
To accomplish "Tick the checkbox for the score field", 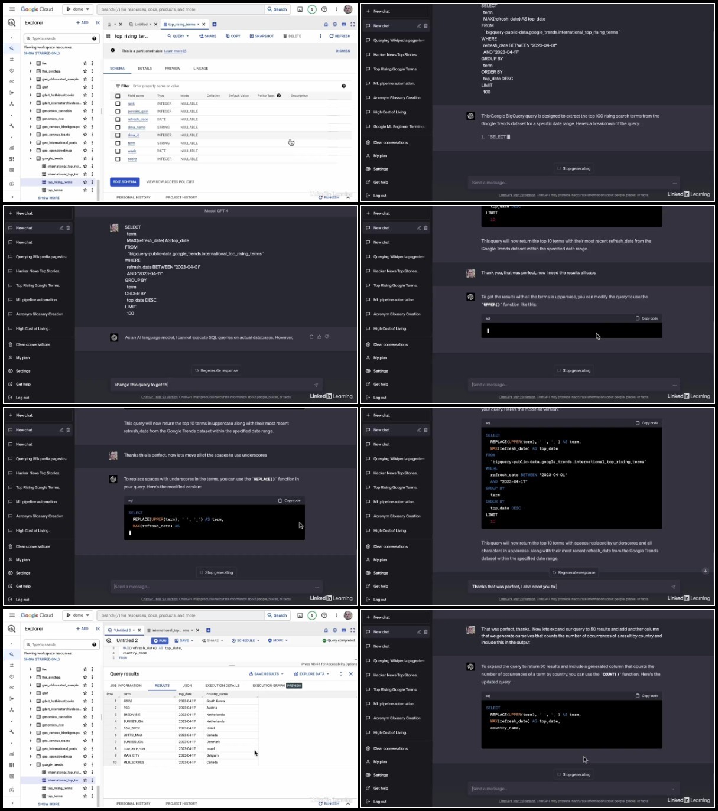I will (118, 159).
